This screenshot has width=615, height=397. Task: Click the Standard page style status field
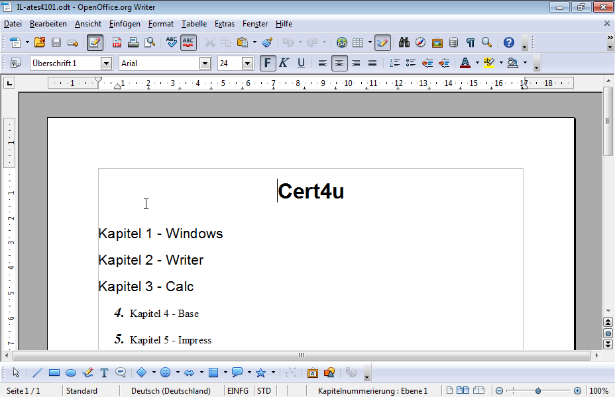tap(82, 391)
